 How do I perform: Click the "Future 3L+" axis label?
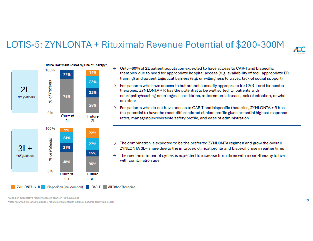click(93, 177)
